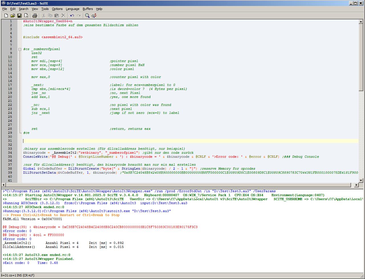Click the Paste clipboard toolbar icon
Viewport: 365px width, 279px height.
point(57,16)
